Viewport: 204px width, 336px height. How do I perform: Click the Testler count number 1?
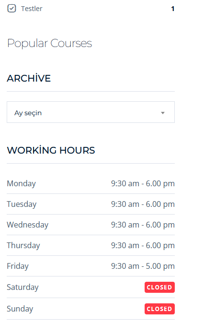point(173,9)
